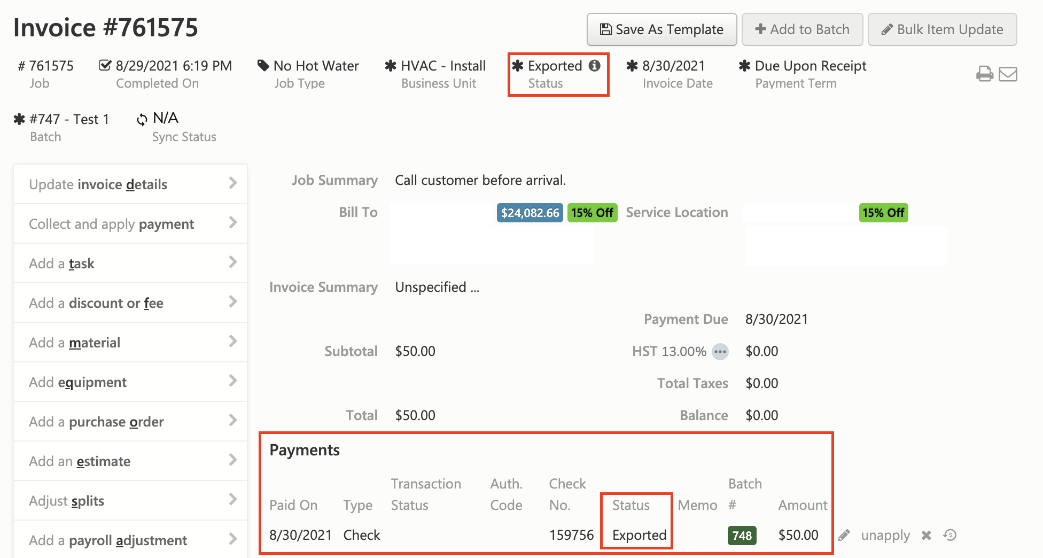Click the Completed On check icon
This screenshot has width=1043, height=558.
(x=105, y=65)
